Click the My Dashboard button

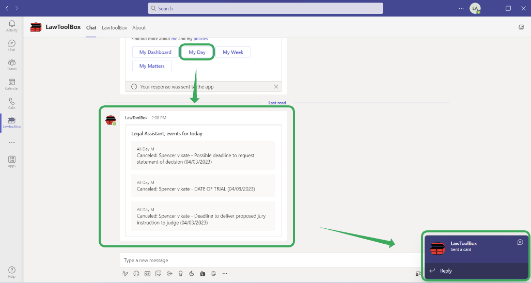[155, 52]
